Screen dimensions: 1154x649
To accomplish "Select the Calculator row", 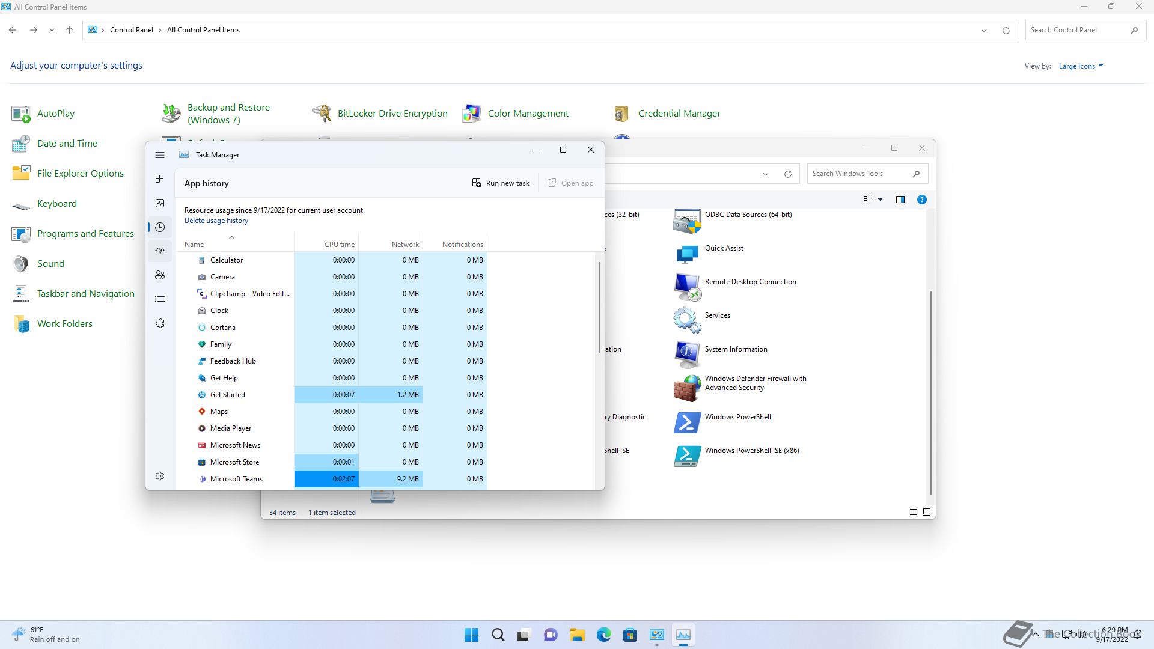I will coord(331,260).
